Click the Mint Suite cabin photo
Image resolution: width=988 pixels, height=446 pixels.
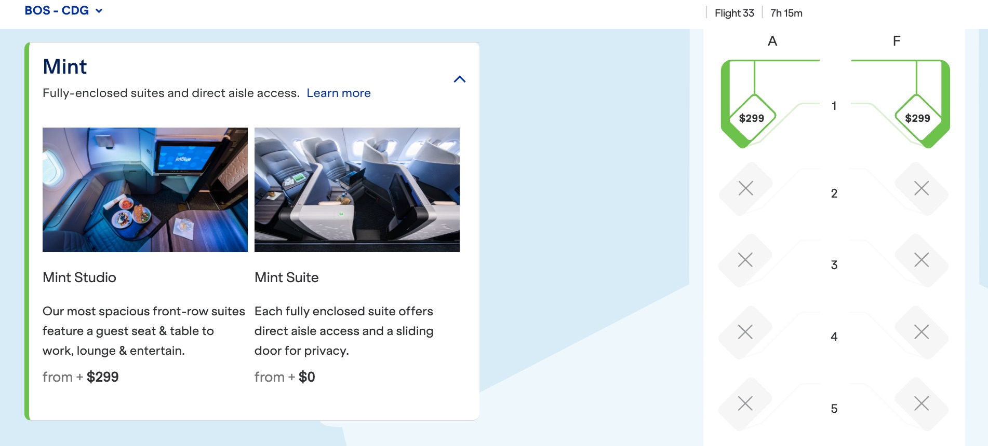357,189
